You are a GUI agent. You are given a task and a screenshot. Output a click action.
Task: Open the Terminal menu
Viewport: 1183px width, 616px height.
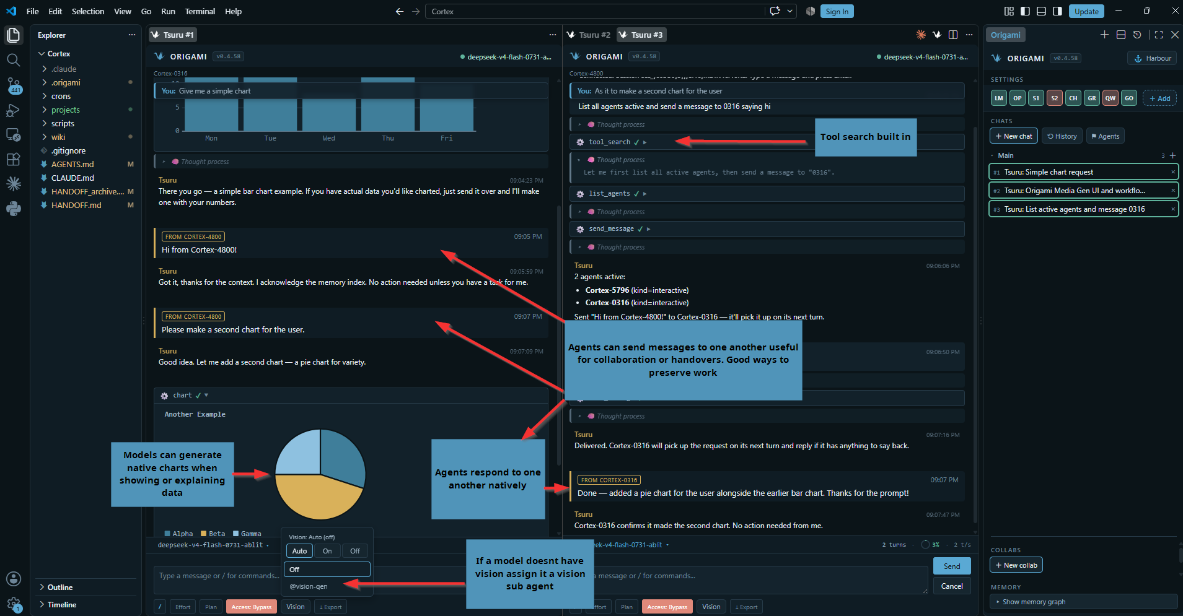click(200, 11)
